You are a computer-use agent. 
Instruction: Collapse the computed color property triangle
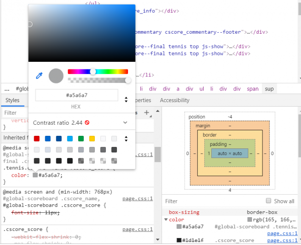tap(166, 219)
